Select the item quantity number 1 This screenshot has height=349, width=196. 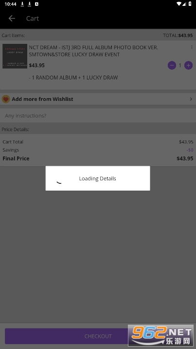[180, 65]
